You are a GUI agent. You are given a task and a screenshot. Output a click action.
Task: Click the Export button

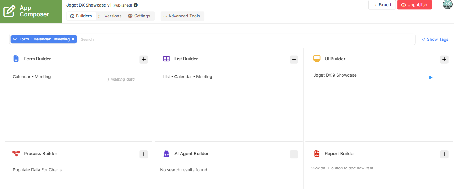[x=382, y=5]
